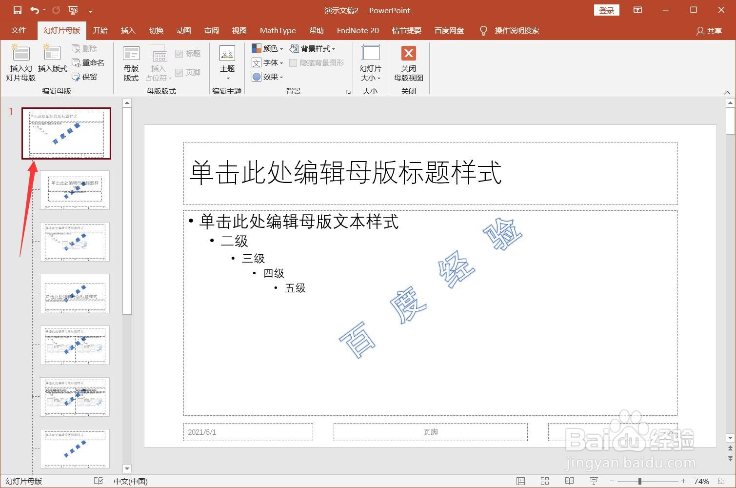Save the presentation with the Save icon
This screenshot has height=488, width=736.
click(x=18, y=10)
